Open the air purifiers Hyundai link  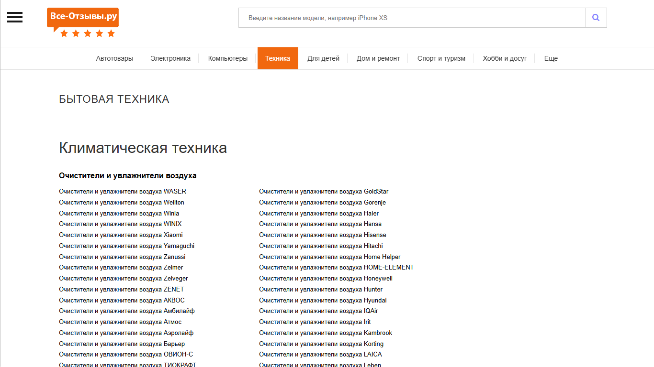pos(323,300)
